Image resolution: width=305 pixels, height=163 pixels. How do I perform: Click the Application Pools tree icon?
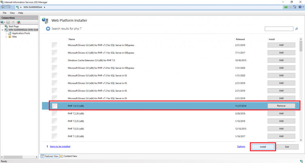(10, 33)
